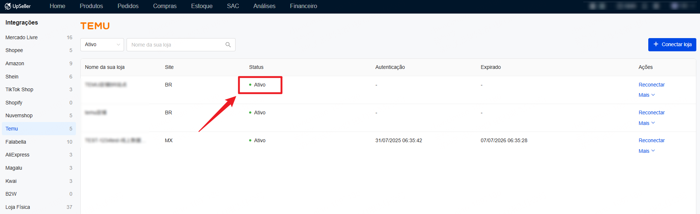The height and width of the screenshot is (214, 700).
Task: Select Loja Física integration
Action: click(x=39, y=207)
